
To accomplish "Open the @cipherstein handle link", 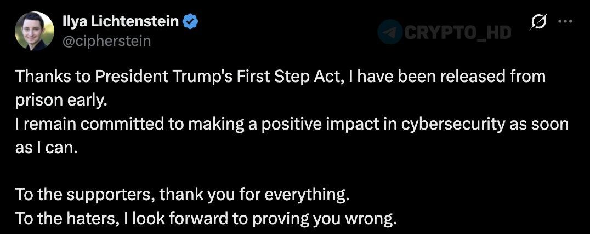I will click(107, 41).
